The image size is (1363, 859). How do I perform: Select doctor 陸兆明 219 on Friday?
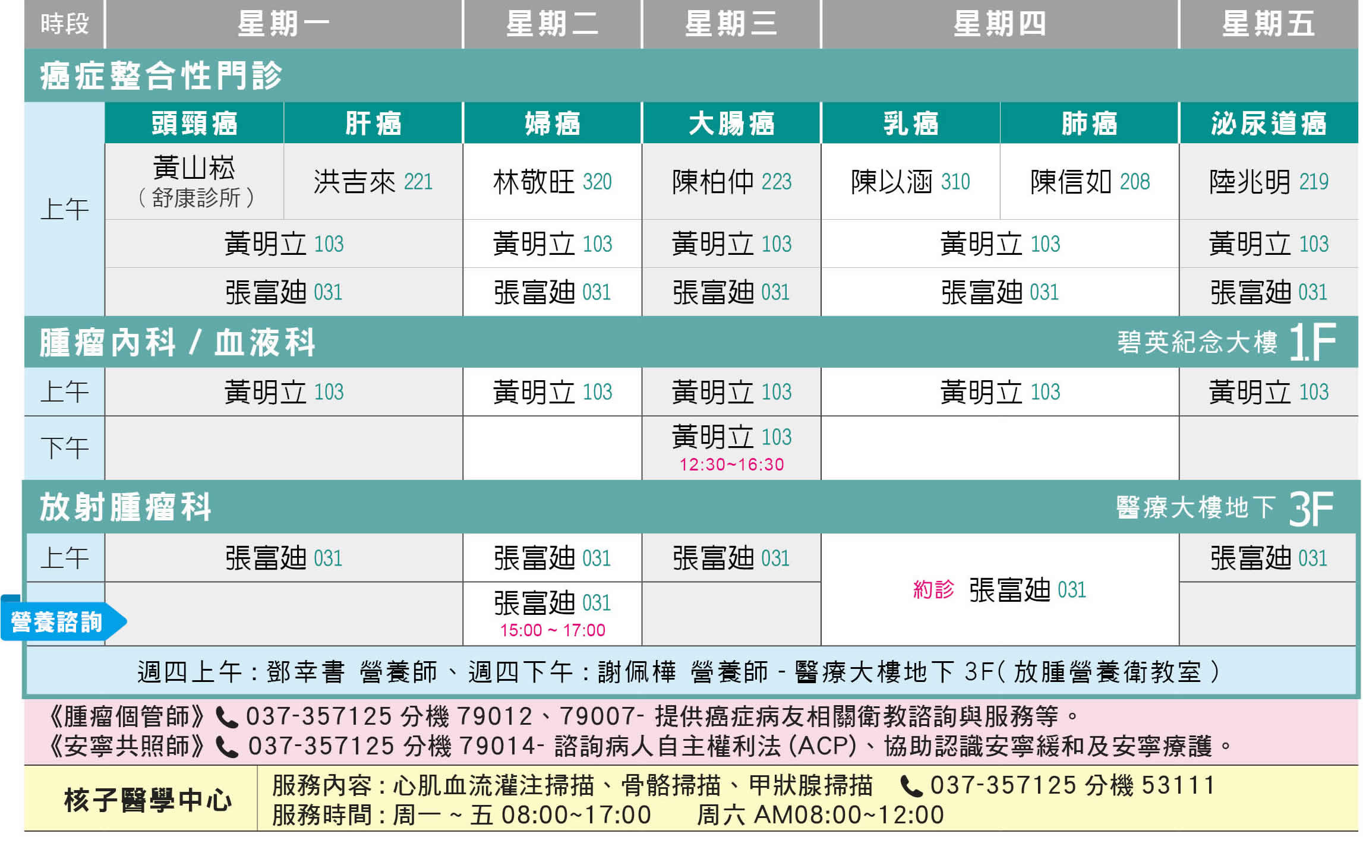tap(1269, 182)
